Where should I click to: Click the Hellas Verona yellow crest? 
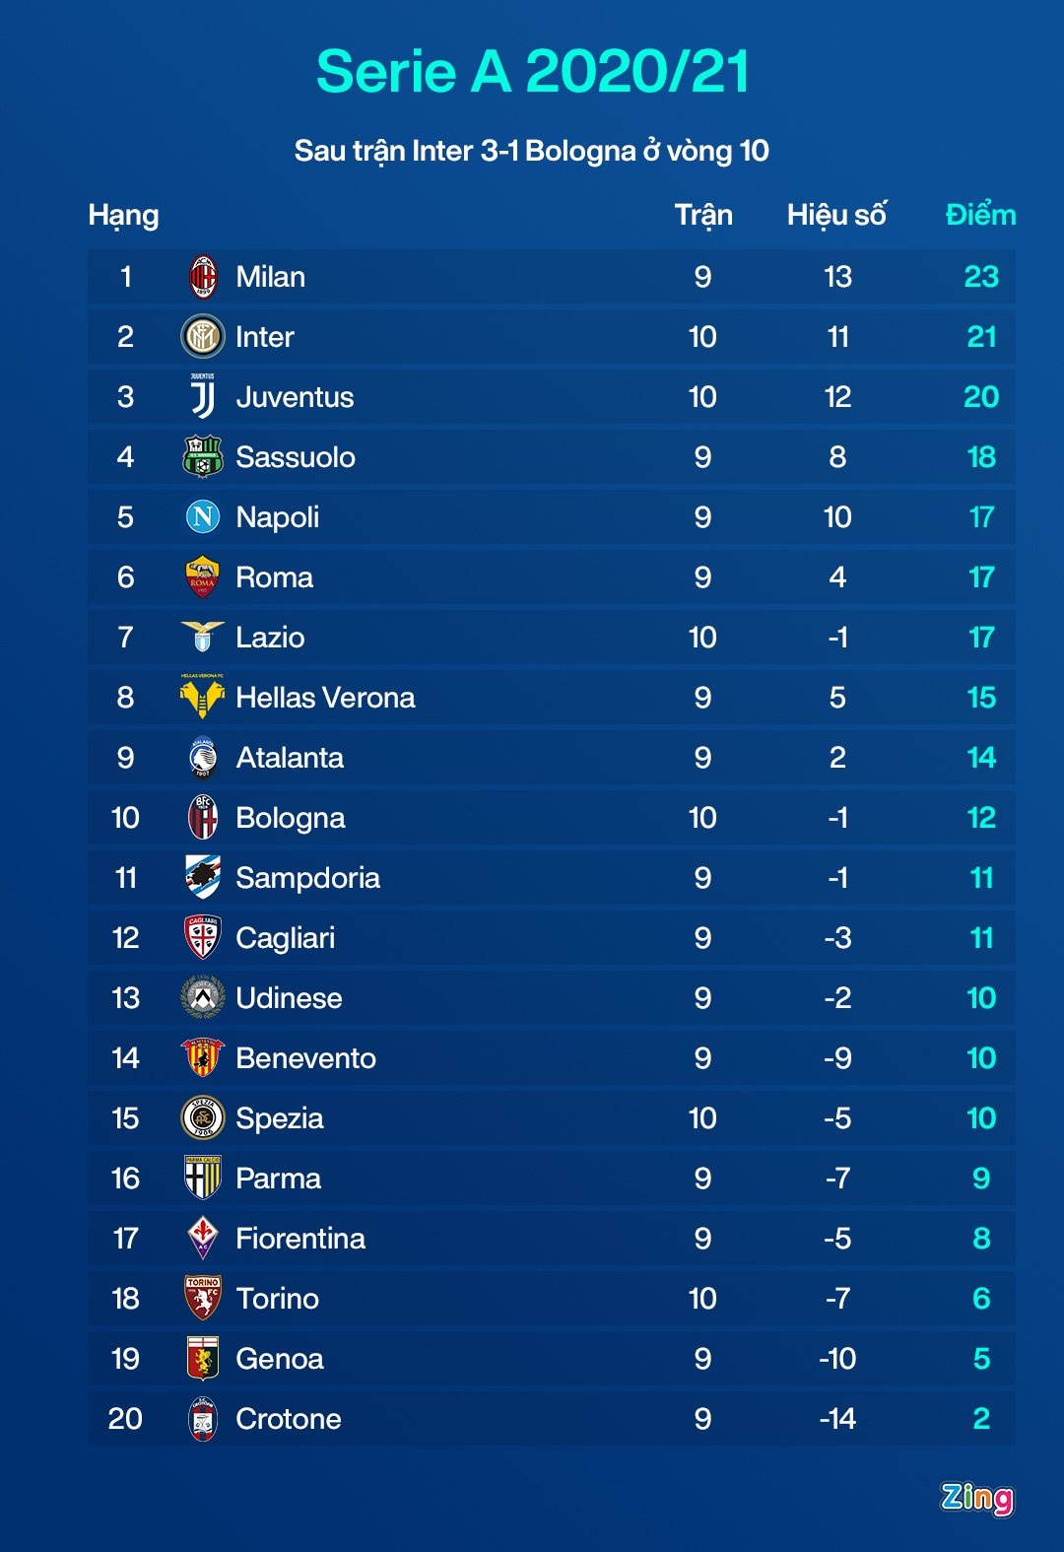[203, 698]
